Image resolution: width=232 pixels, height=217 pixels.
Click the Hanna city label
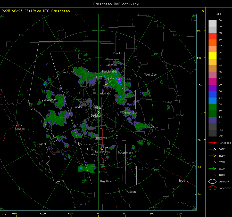pyautogui.click(x=180, y=115)
